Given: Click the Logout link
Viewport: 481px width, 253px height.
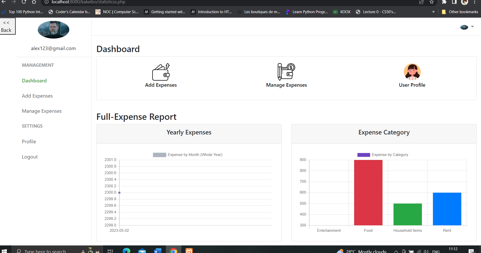Looking at the screenshot, I should (30, 156).
